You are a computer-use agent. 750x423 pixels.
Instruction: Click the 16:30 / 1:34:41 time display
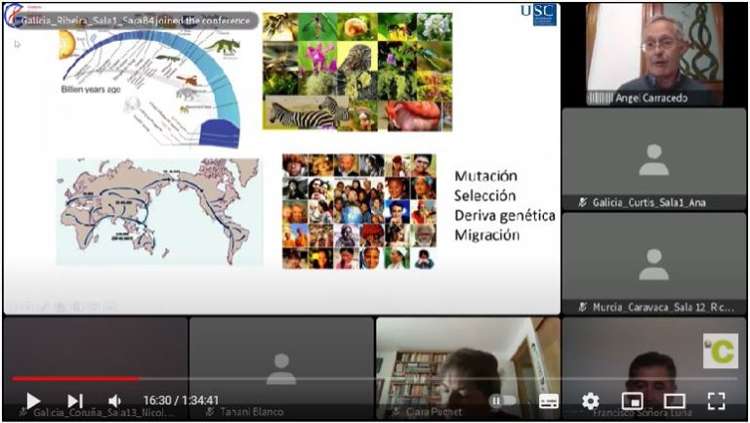181,401
